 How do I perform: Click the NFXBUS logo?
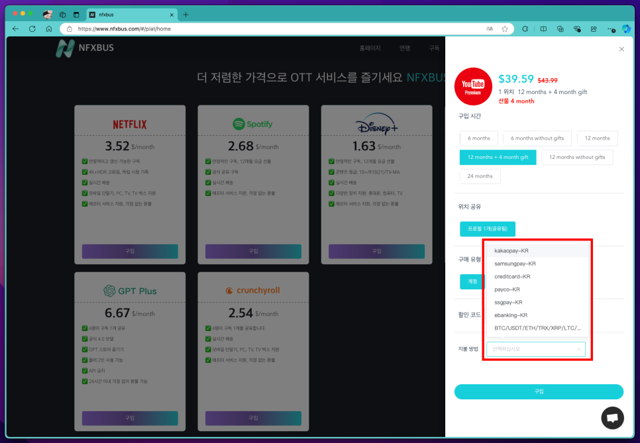[x=85, y=48]
